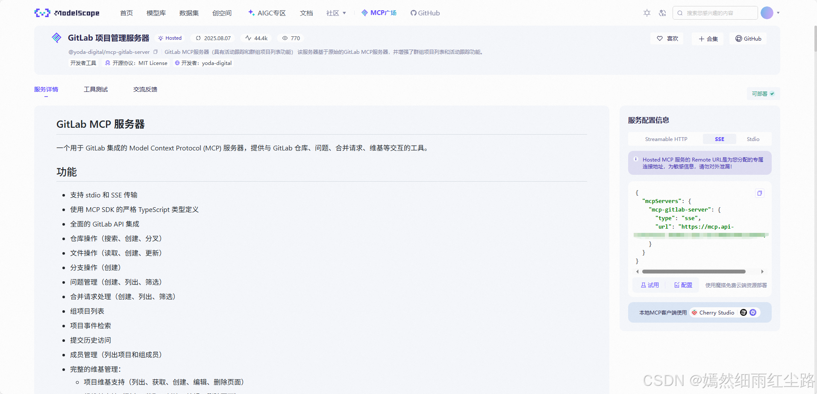The width and height of the screenshot is (817, 394).
Task: Expand the 社区 dropdown menu
Action: (336, 13)
